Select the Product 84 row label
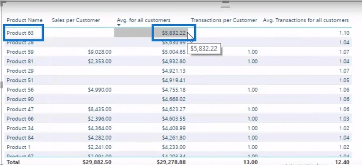 click(20, 138)
